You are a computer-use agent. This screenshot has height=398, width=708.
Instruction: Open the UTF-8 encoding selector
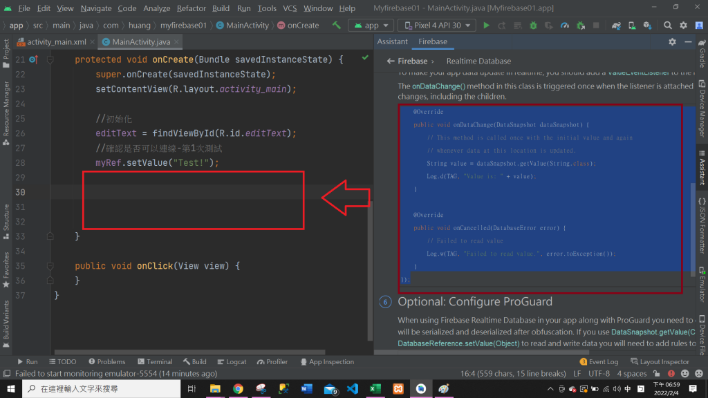[599, 374]
